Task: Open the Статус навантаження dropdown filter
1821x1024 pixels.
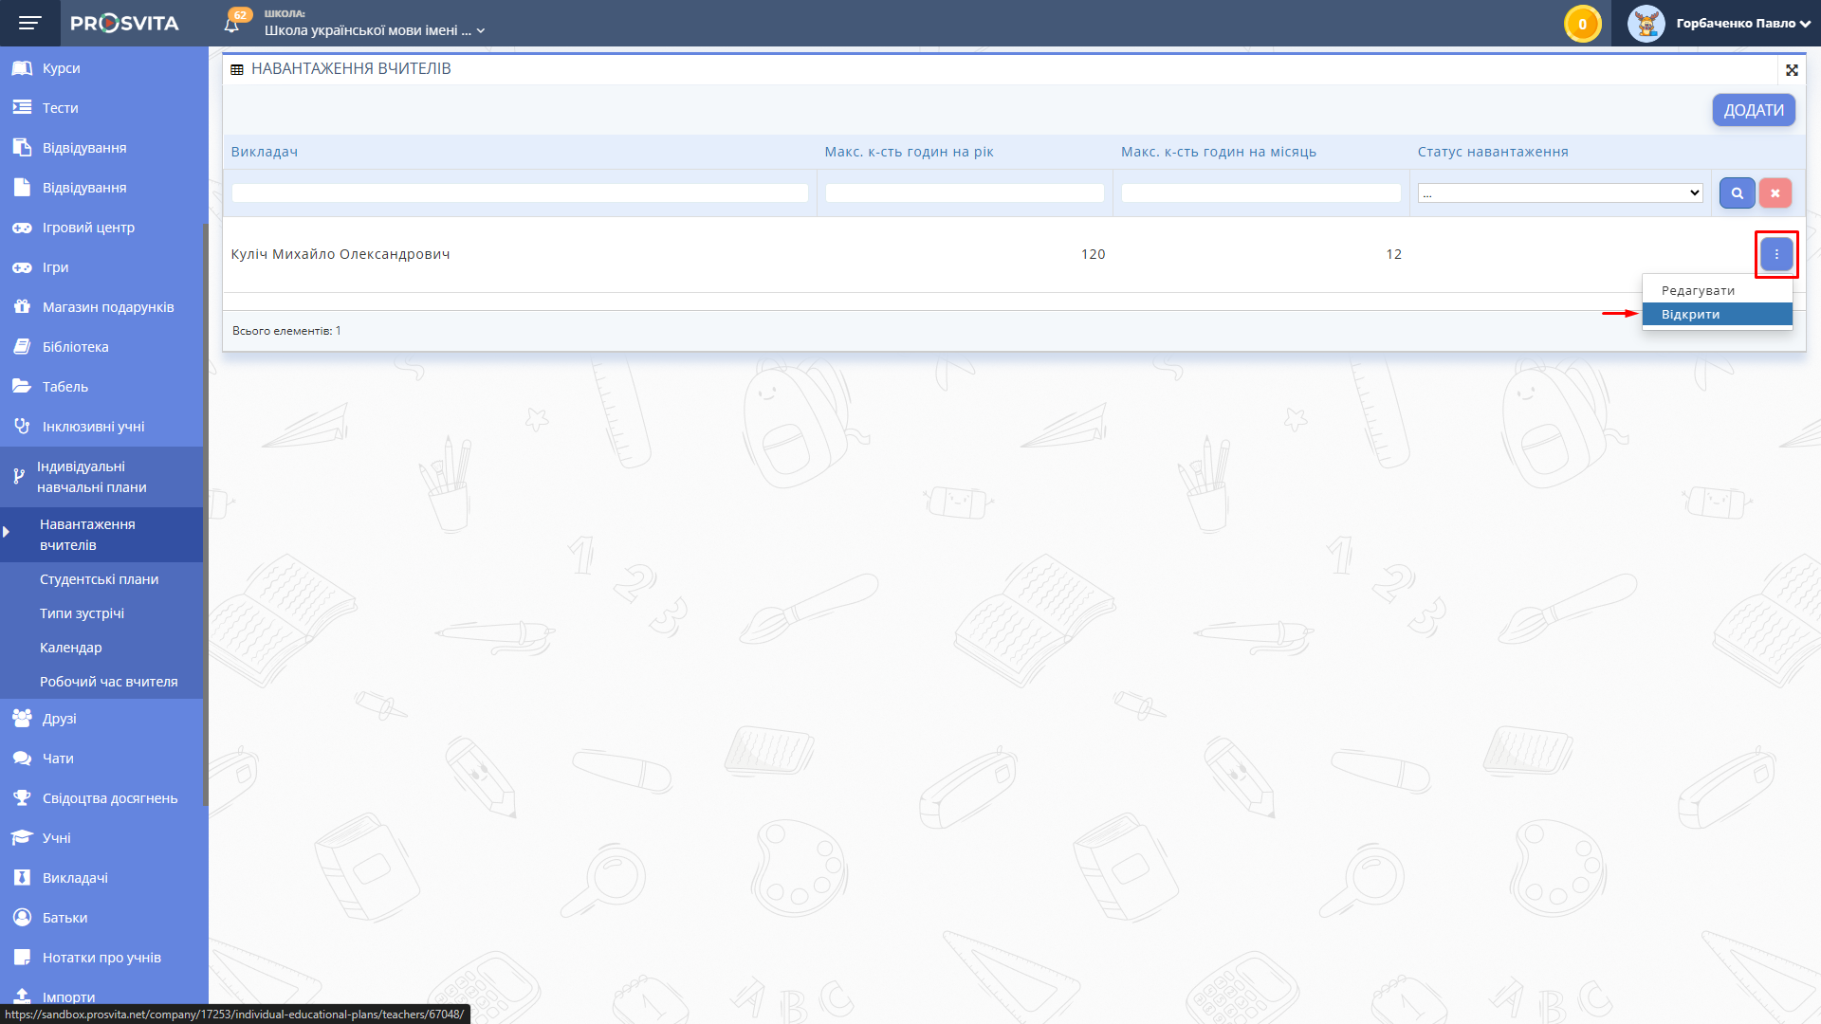Action: tap(1559, 193)
